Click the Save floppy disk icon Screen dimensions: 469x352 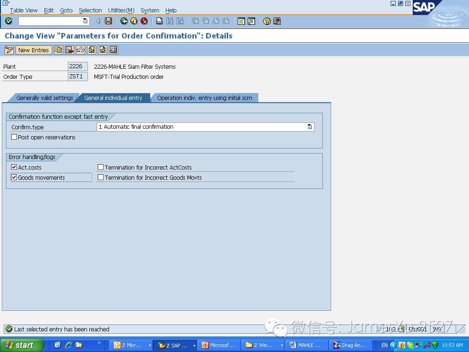108,21
